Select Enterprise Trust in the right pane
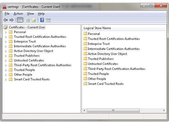 click(x=99, y=44)
